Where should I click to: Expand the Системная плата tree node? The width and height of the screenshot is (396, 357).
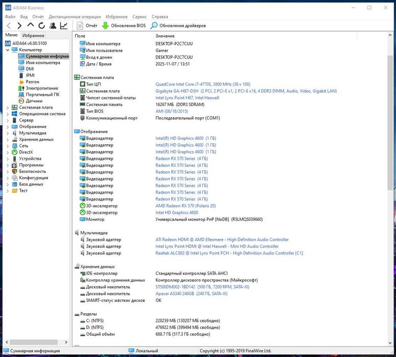[8, 108]
